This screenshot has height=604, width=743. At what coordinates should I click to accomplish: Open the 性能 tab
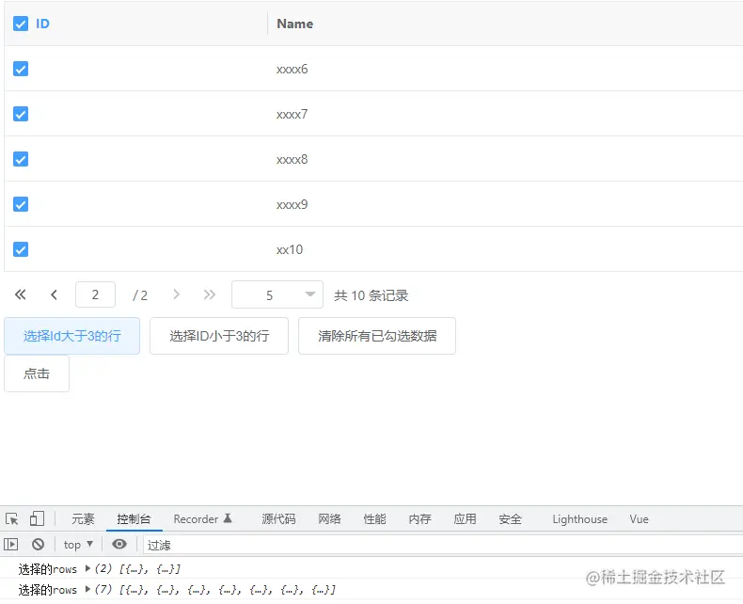pyautogui.click(x=375, y=519)
